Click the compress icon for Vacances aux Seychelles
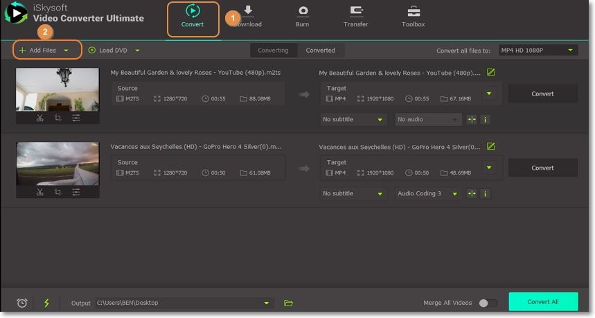 point(472,193)
